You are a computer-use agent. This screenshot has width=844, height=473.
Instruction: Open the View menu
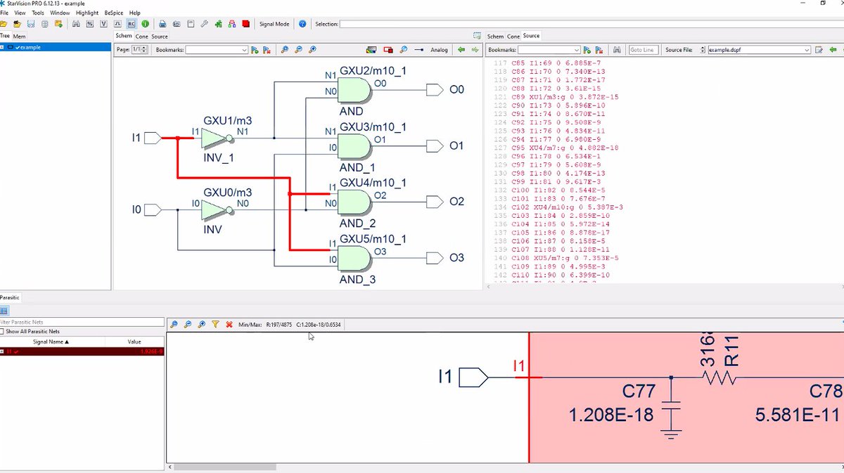20,13
